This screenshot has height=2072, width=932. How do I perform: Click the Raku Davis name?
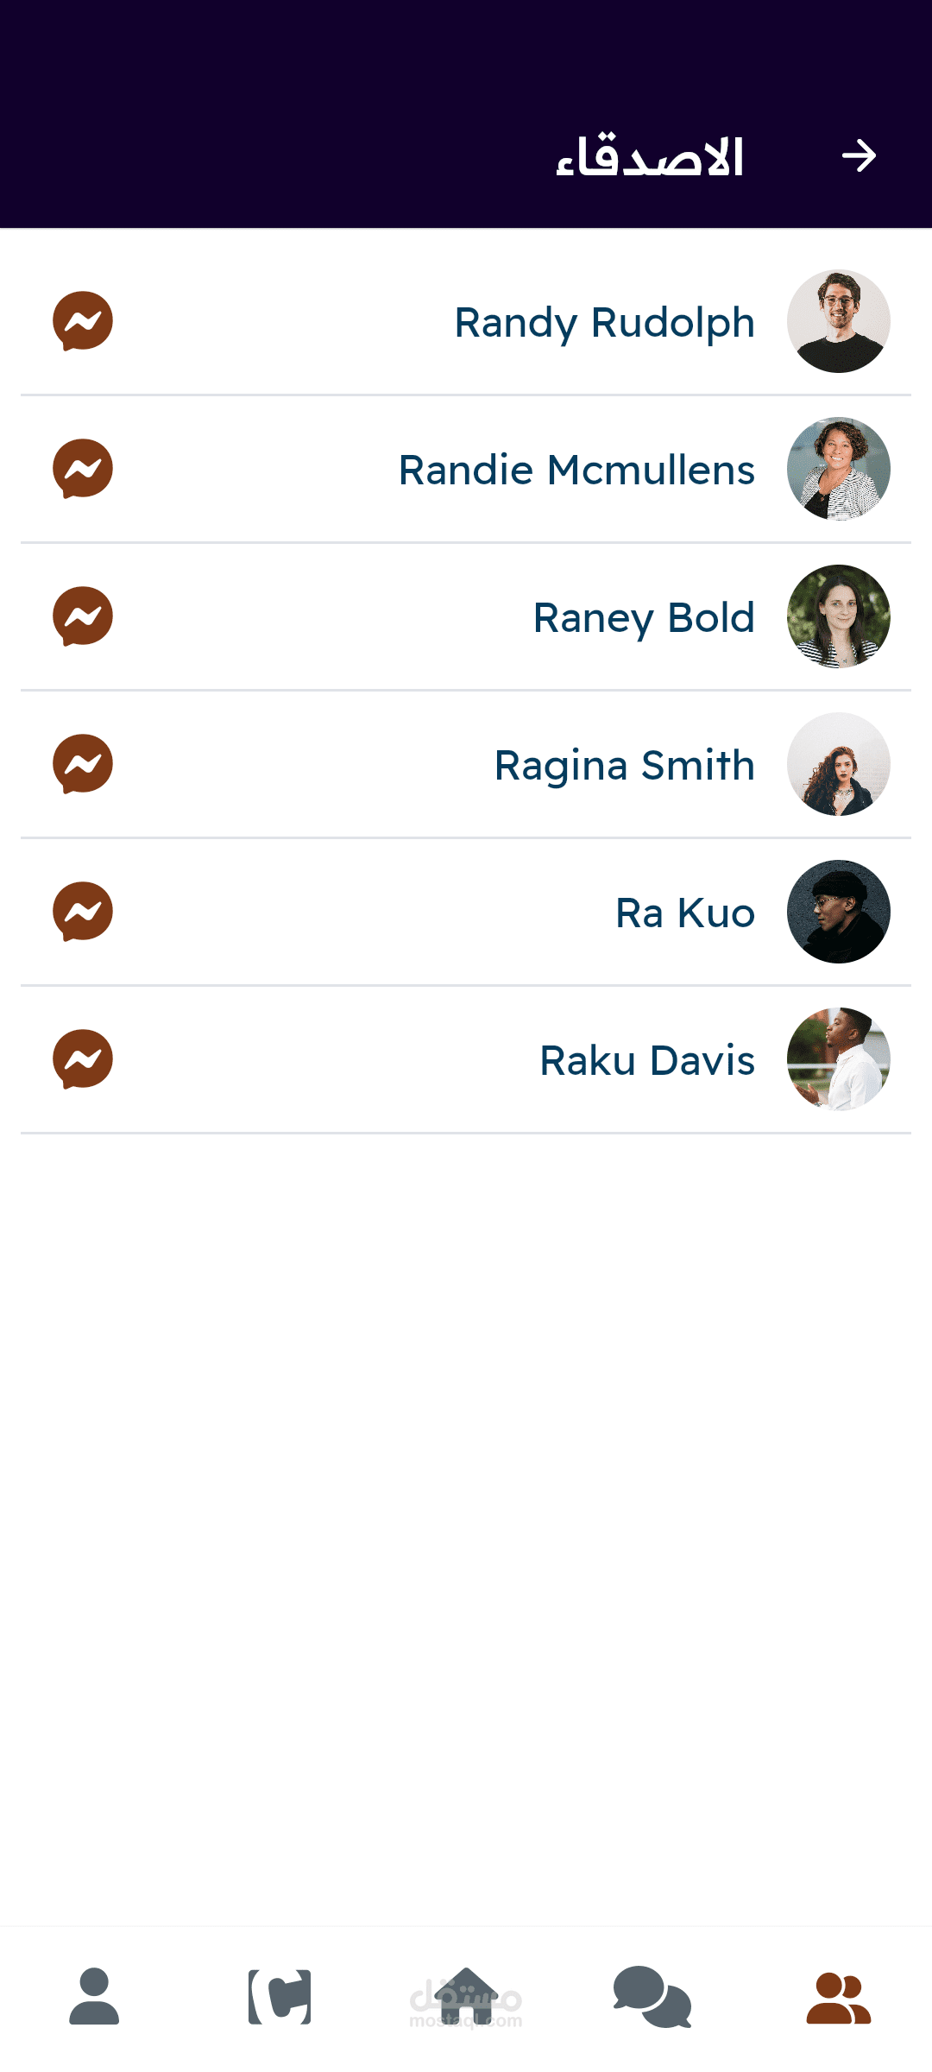point(646,1061)
